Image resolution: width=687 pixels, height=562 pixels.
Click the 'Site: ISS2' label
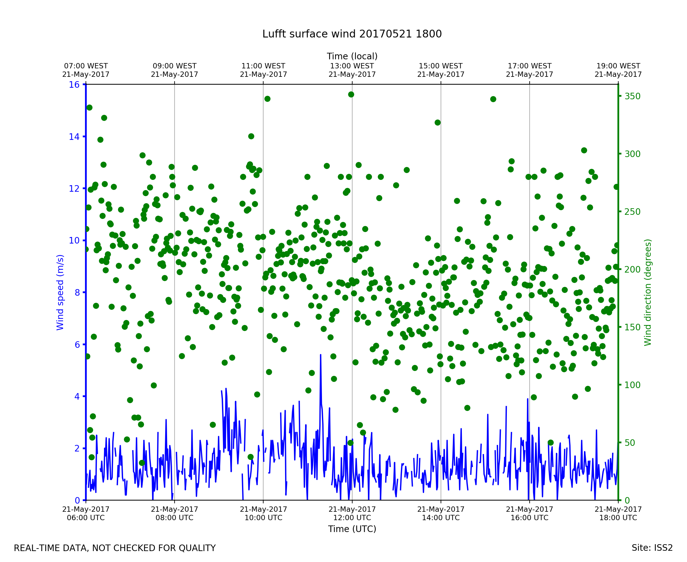(x=652, y=548)
